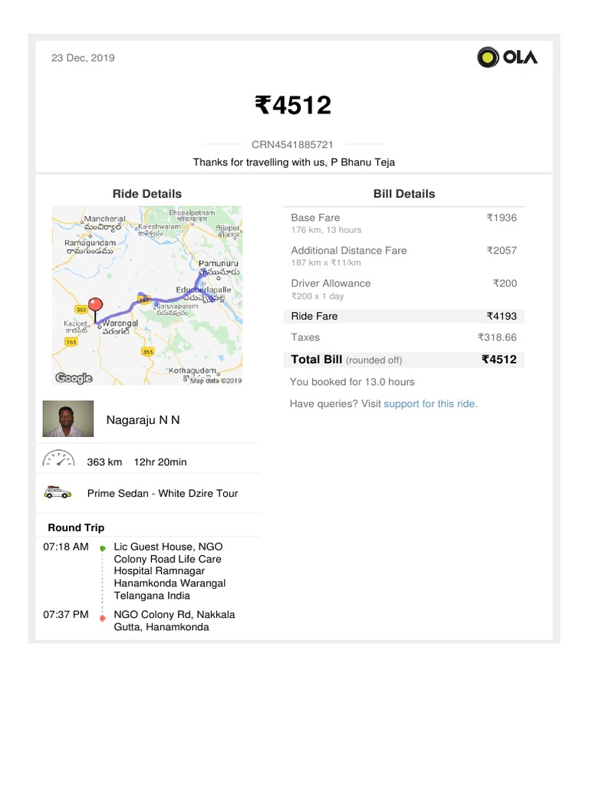The width and height of the screenshot is (589, 785).
Task: Click the Total Bill amount row
Action: click(403, 360)
